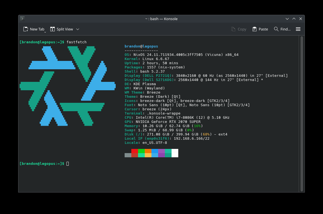The width and height of the screenshot is (323, 214).
Task: Click the Paste toolbar button
Action: click(260, 29)
